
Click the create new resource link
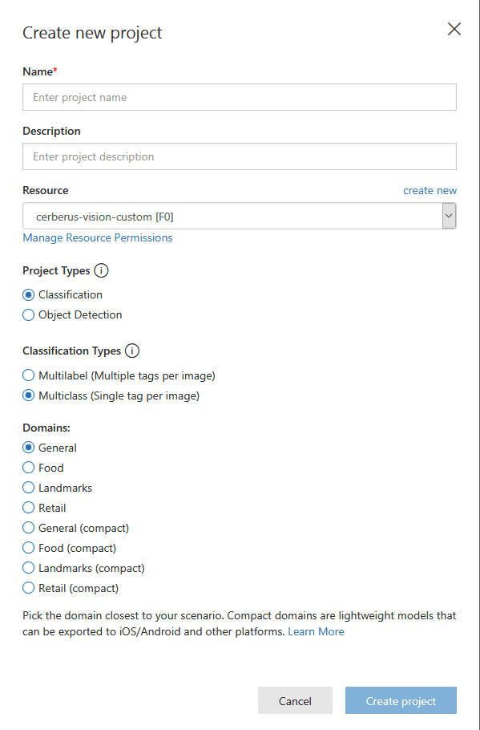pyautogui.click(x=430, y=190)
